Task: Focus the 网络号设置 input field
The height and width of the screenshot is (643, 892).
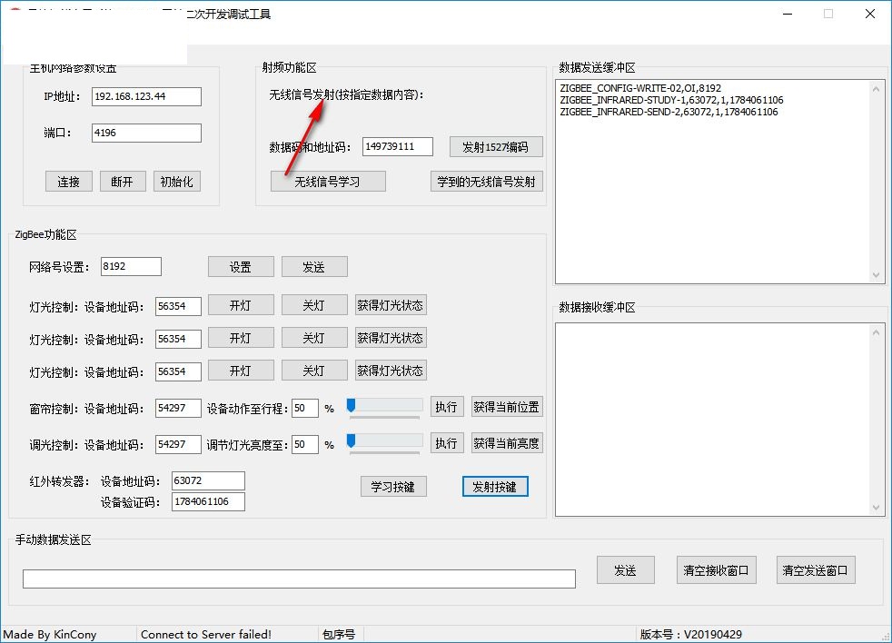Action: click(131, 266)
